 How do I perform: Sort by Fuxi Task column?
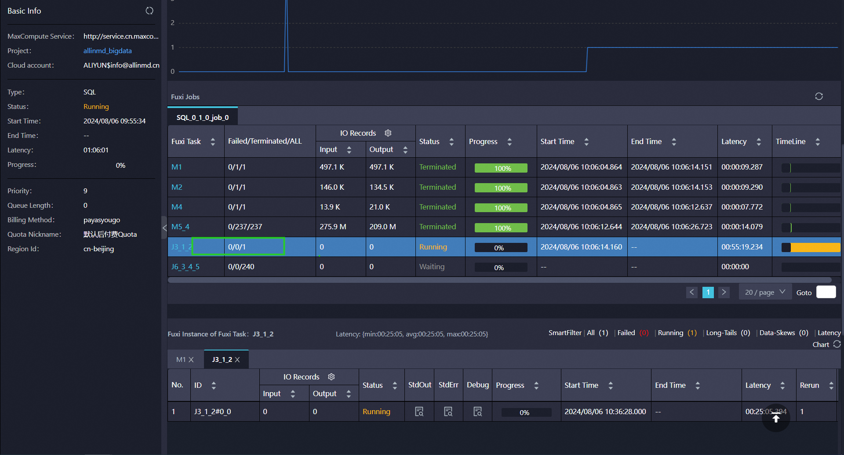[x=213, y=141]
